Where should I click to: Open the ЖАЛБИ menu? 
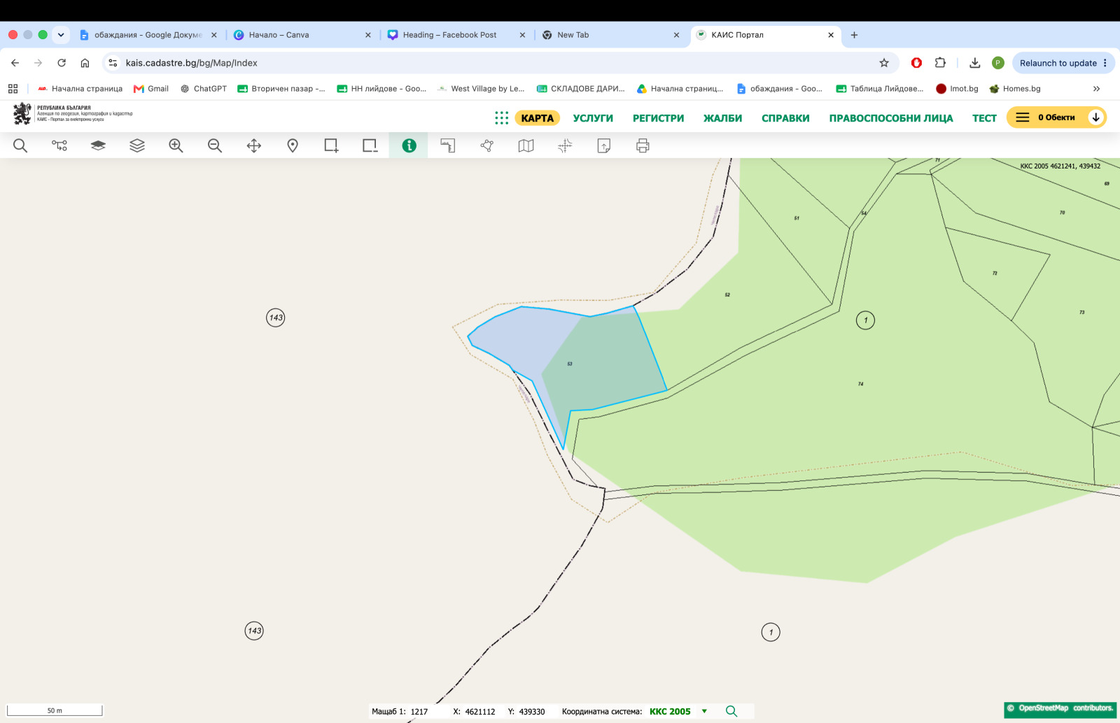[x=722, y=117]
